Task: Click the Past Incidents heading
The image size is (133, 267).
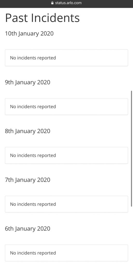Action: 42,18
